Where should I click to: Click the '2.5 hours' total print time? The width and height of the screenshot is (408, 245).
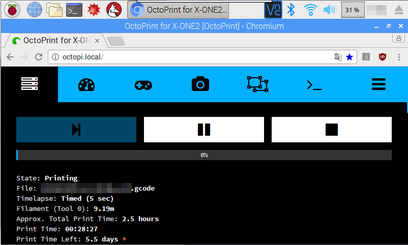140,219
